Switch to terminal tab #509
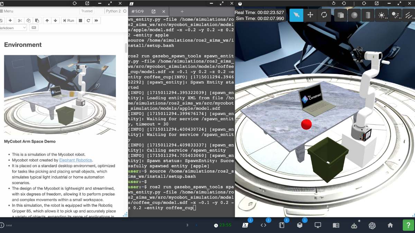This screenshot has width=415, height=233. pos(138,11)
